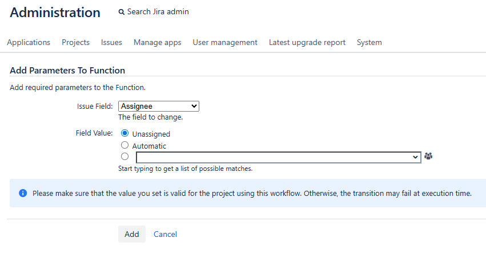This screenshot has width=486, height=254.
Task: Open the Manage apps tab
Action: [157, 42]
